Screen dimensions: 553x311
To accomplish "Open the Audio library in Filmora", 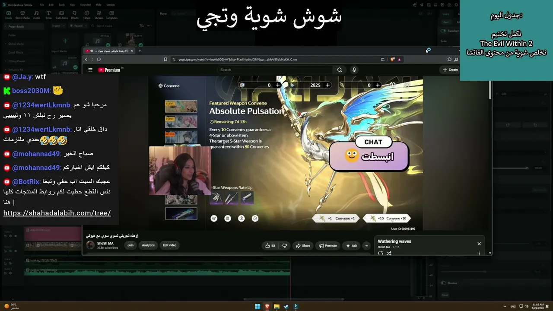I will (x=36, y=15).
